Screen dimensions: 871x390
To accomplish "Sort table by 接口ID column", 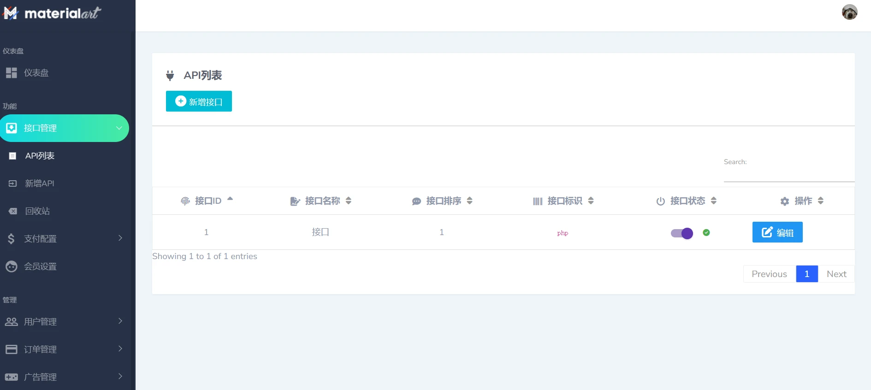I will [208, 201].
